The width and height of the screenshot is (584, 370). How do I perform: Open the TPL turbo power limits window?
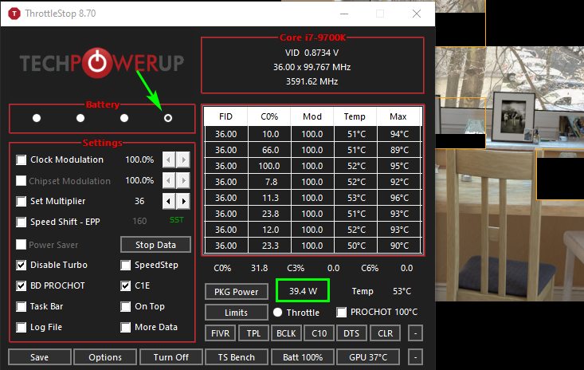click(x=253, y=333)
